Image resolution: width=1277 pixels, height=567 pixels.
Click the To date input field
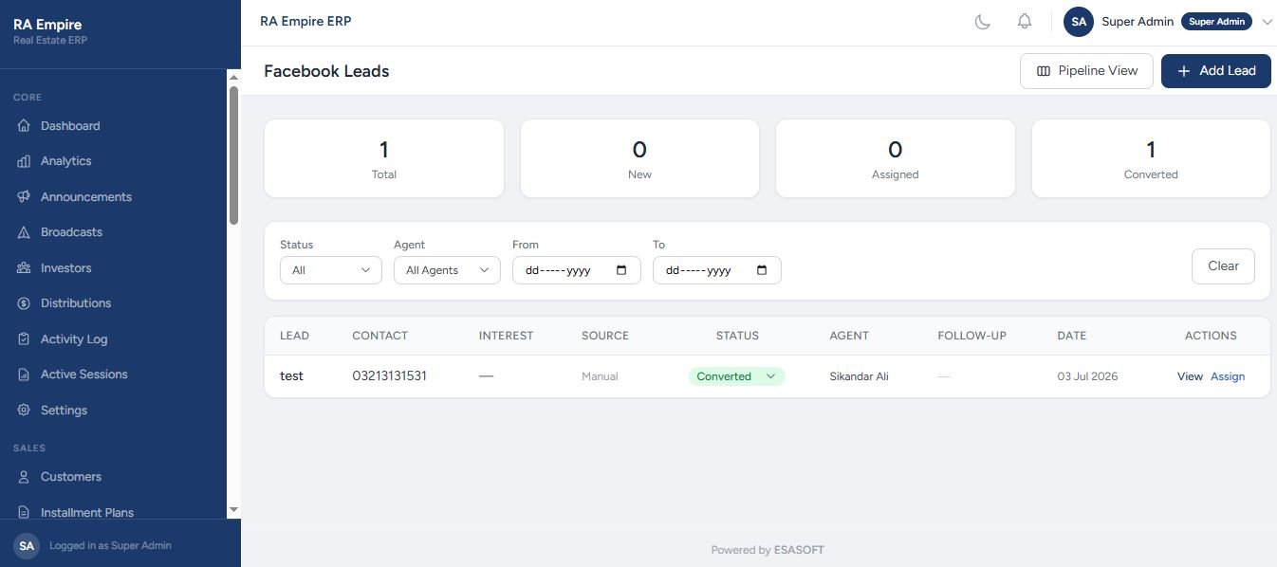tap(717, 270)
